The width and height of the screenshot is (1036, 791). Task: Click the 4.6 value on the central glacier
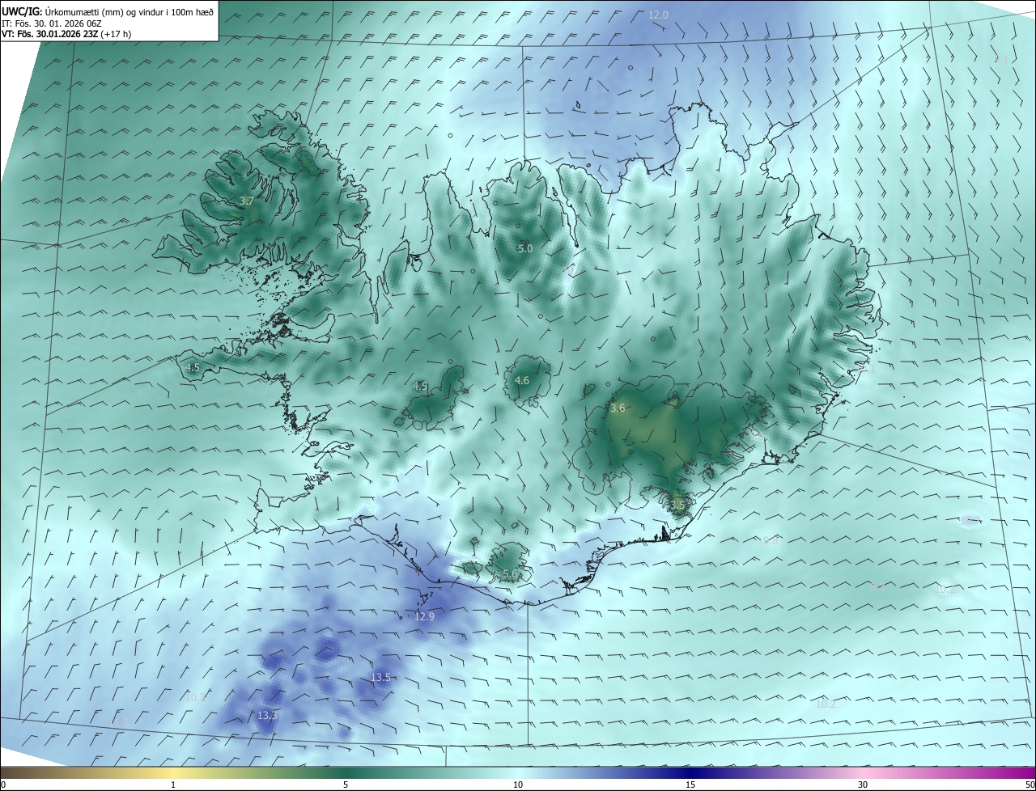point(522,381)
